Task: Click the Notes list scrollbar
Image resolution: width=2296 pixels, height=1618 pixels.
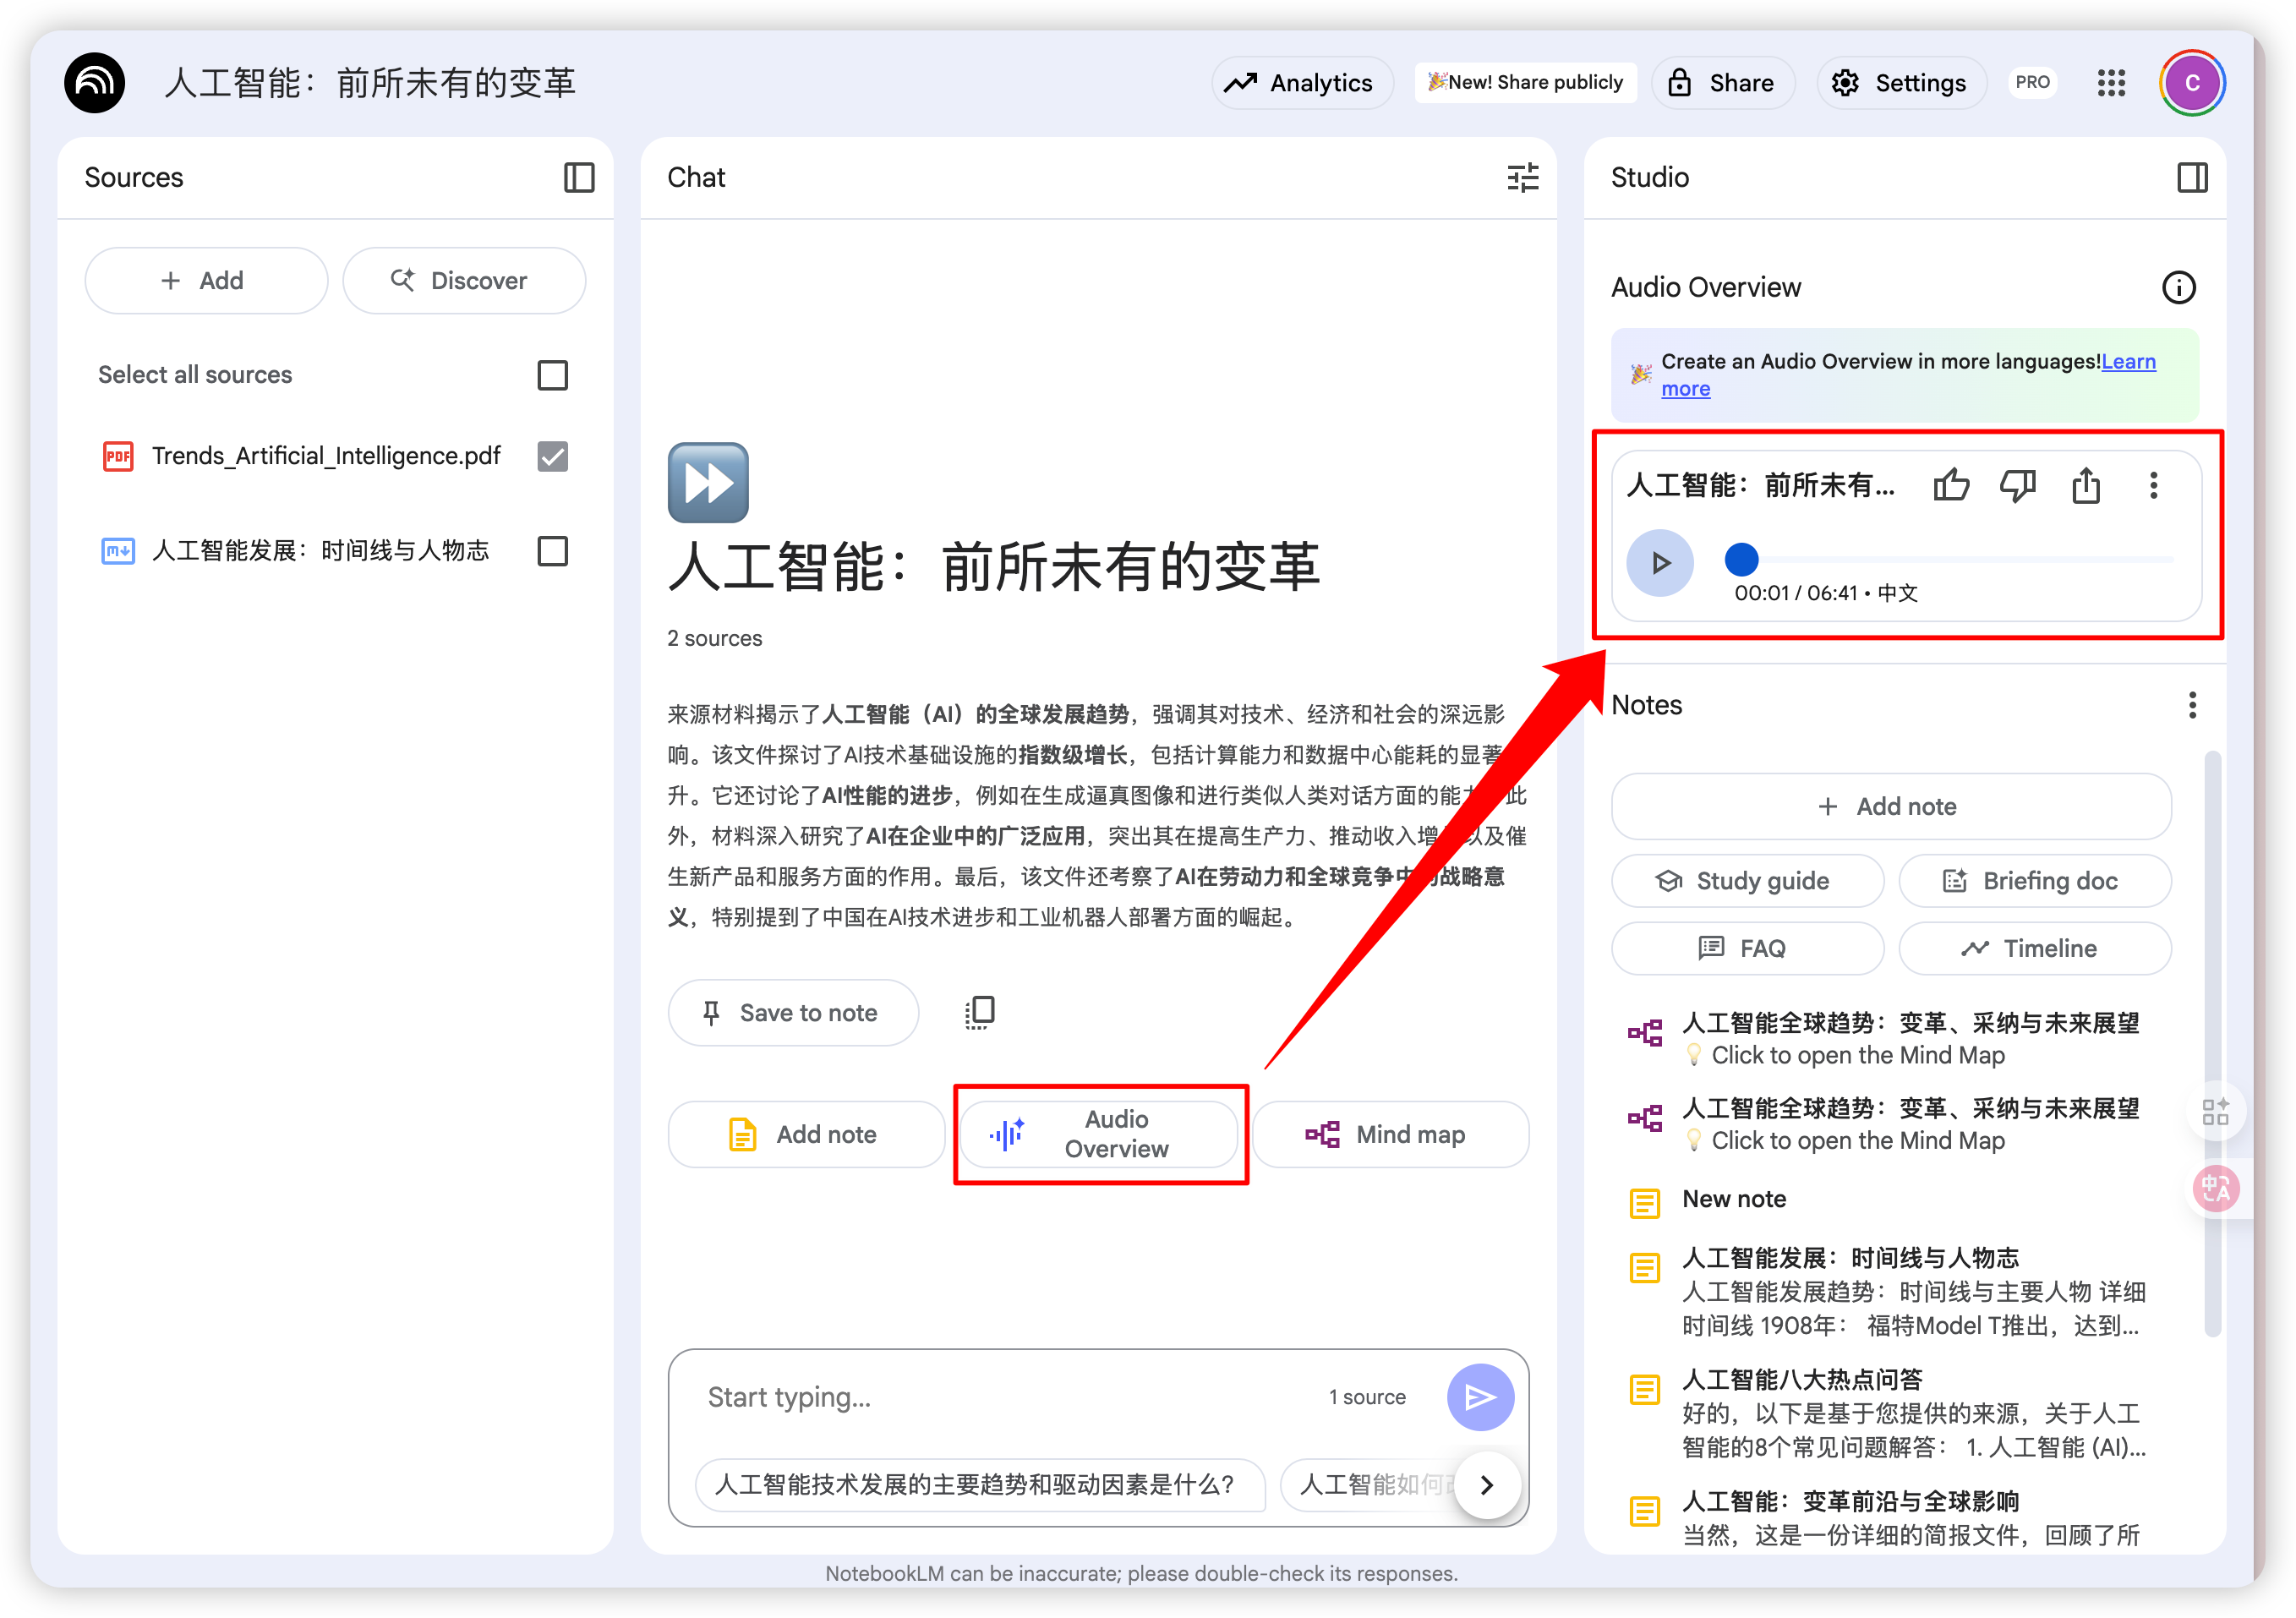Action: [2212, 1043]
